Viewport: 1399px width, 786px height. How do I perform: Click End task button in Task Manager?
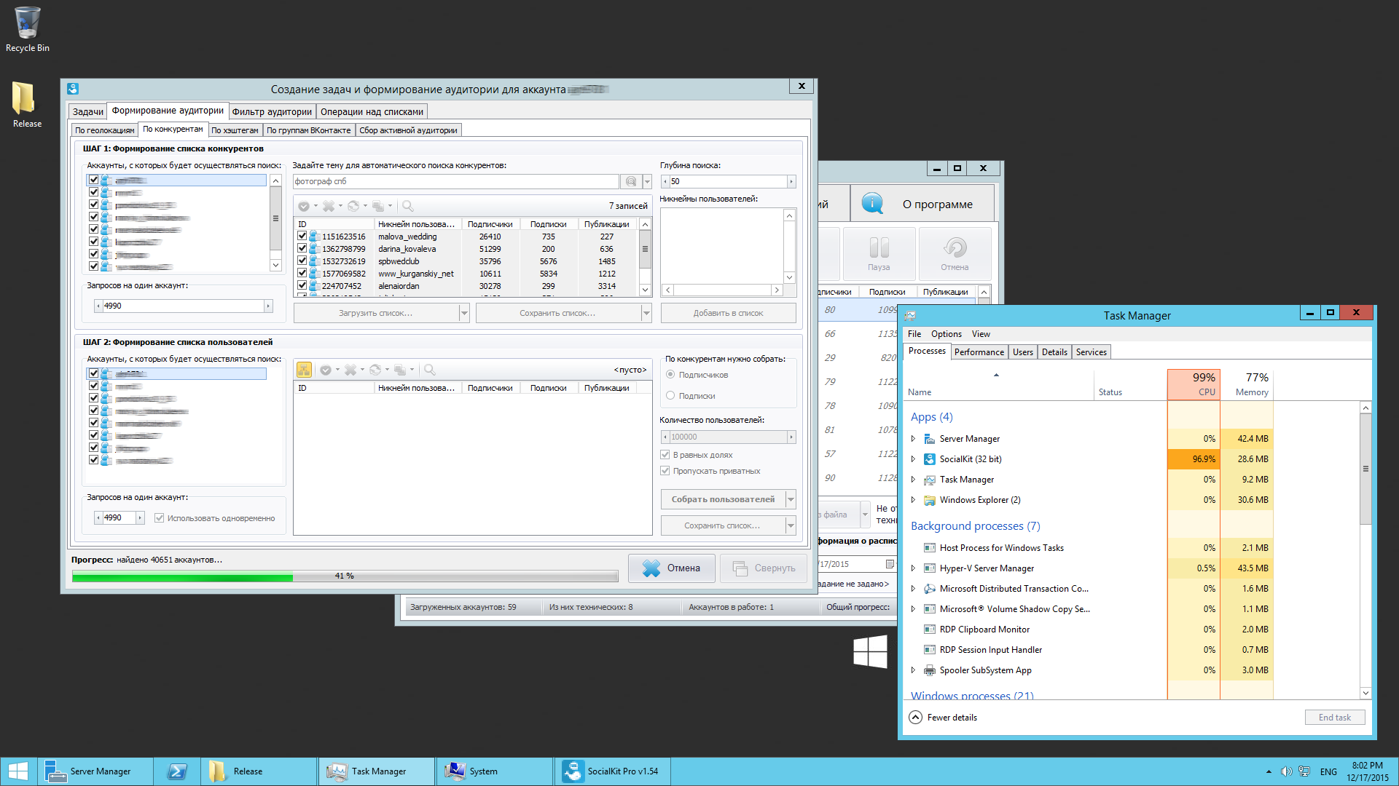point(1334,718)
